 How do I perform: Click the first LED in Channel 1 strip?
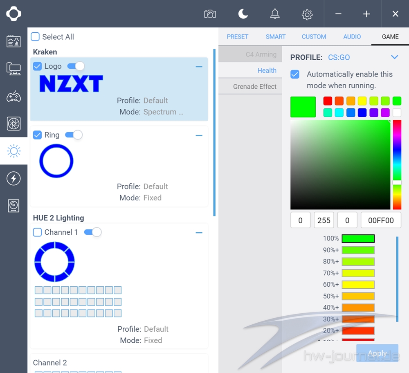point(38,290)
